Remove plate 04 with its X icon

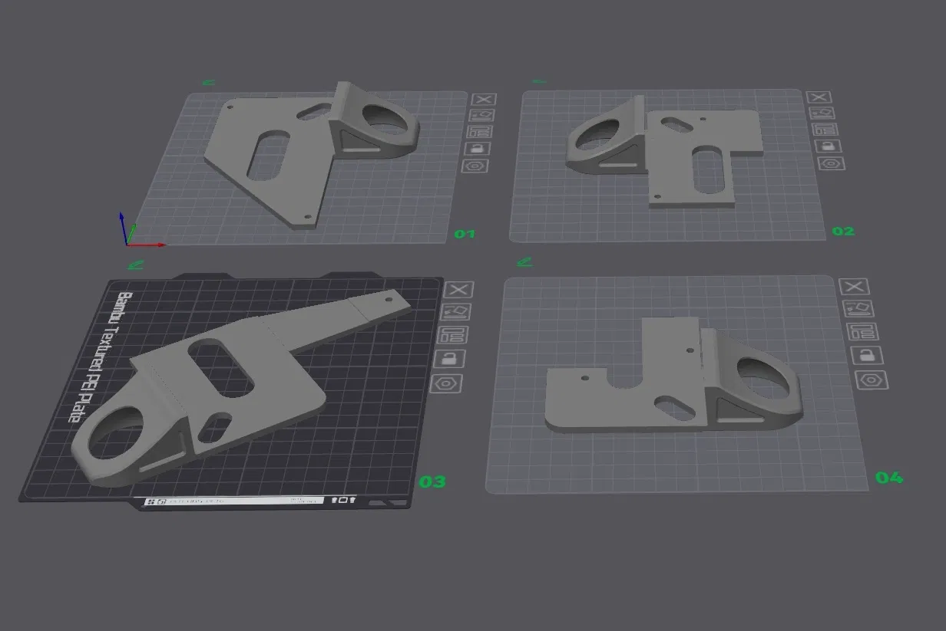tap(855, 287)
